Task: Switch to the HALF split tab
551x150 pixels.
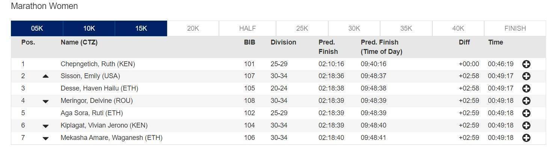Action: (x=248, y=28)
